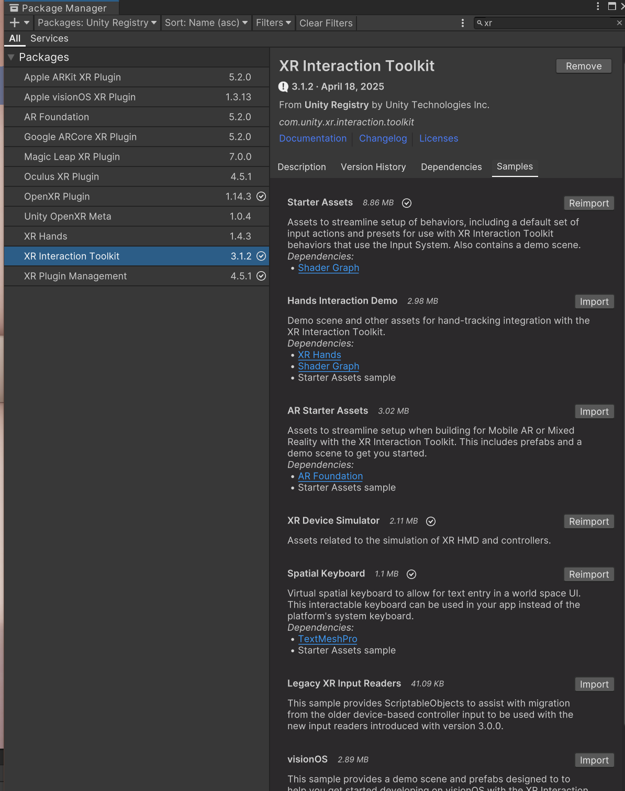Open the Packages: Unity Registry dropdown
625x791 pixels.
97,23
